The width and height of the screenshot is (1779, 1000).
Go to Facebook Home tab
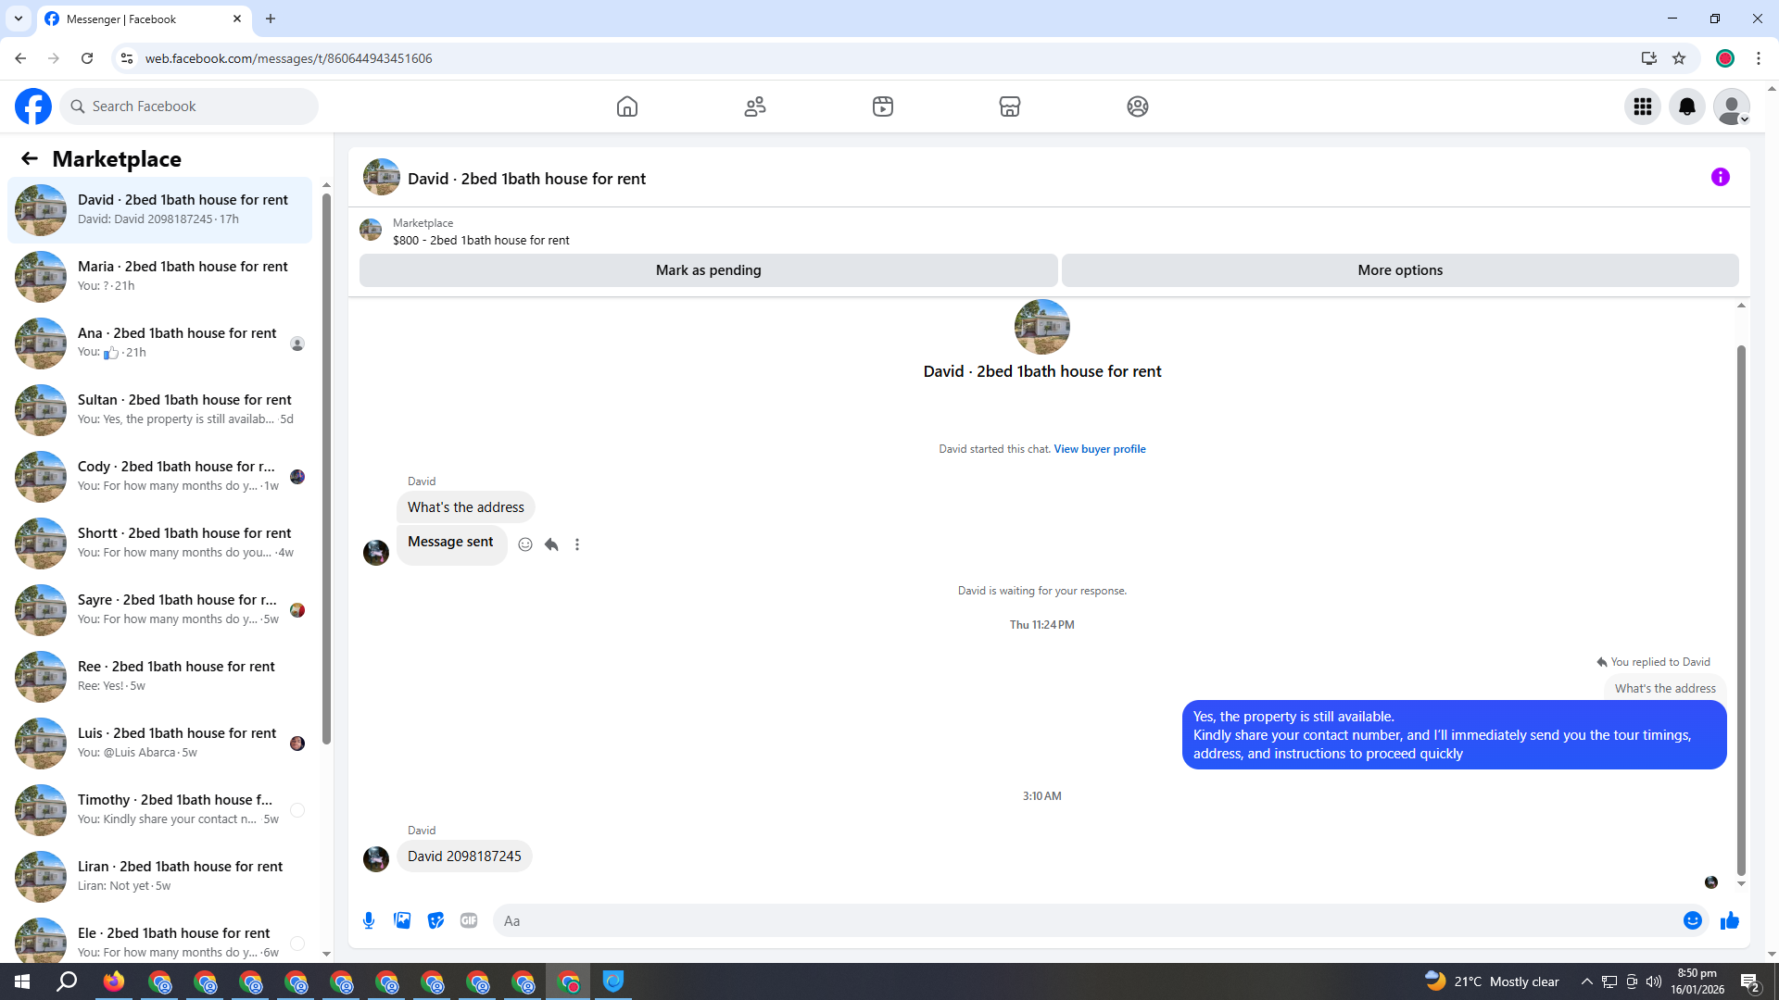pos(627,106)
